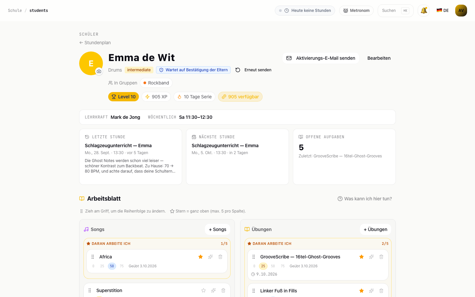Focus the Suchen search field

click(x=396, y=11)
